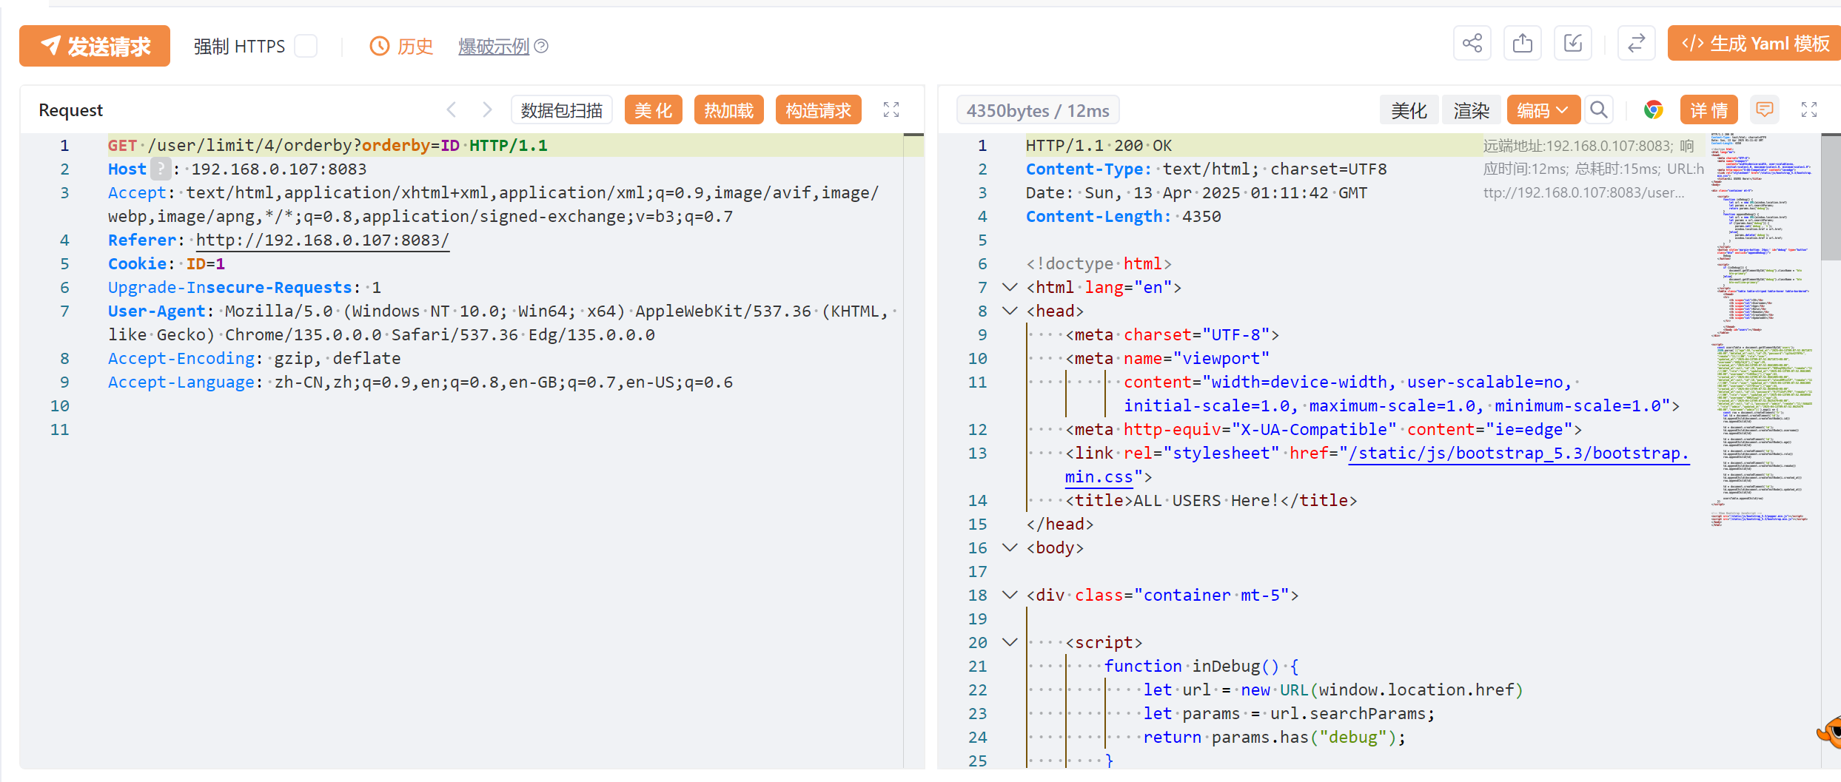
Task: Click 生成 Yaml 模板 button
Action: pos(1754,44)
